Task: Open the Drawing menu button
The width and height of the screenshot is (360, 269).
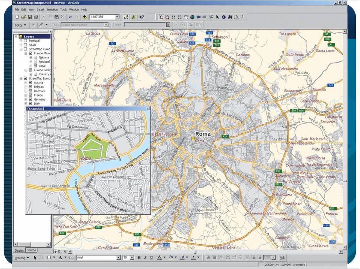Action: pos(22,258)
